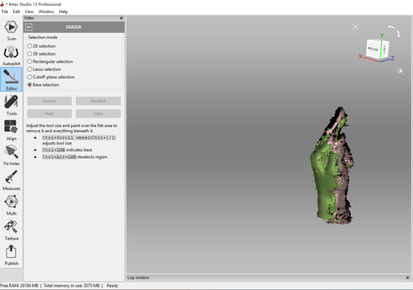Click the Inverse button
413x290 pixels.
pos(49,101)
